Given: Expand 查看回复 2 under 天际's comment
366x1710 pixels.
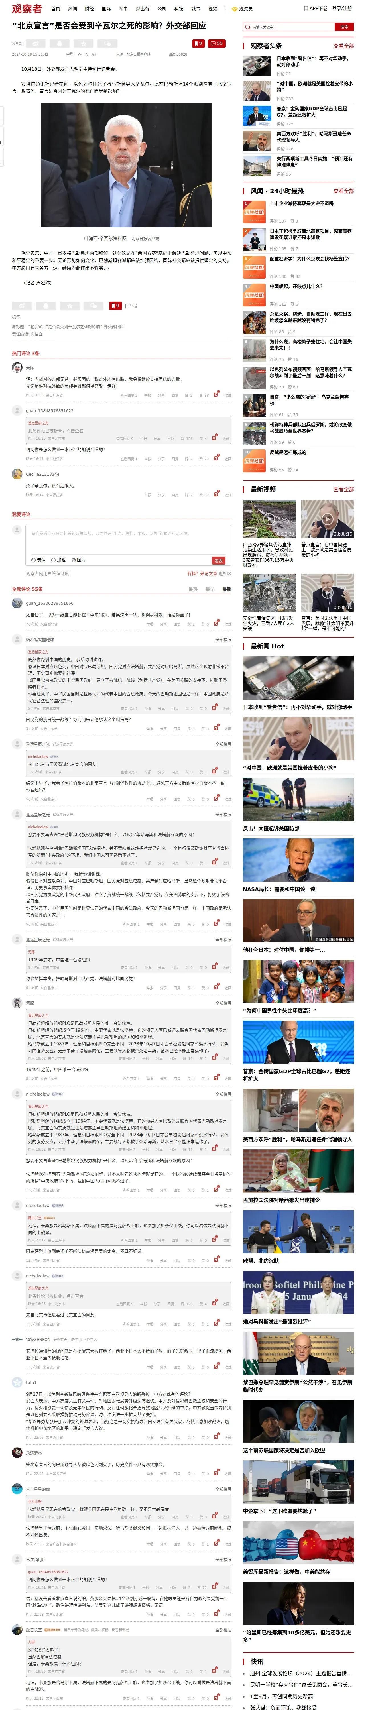Looking at the screenshot, I should point(129,395).
